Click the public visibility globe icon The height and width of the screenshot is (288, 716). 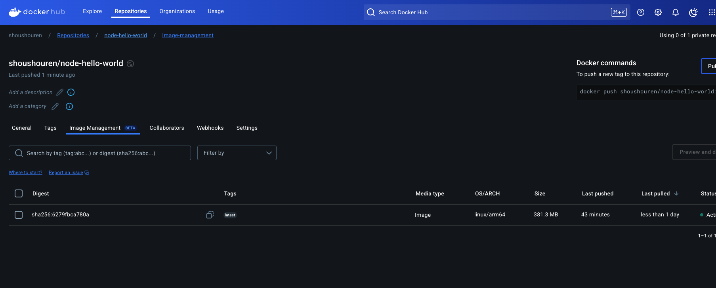point(130,64)
